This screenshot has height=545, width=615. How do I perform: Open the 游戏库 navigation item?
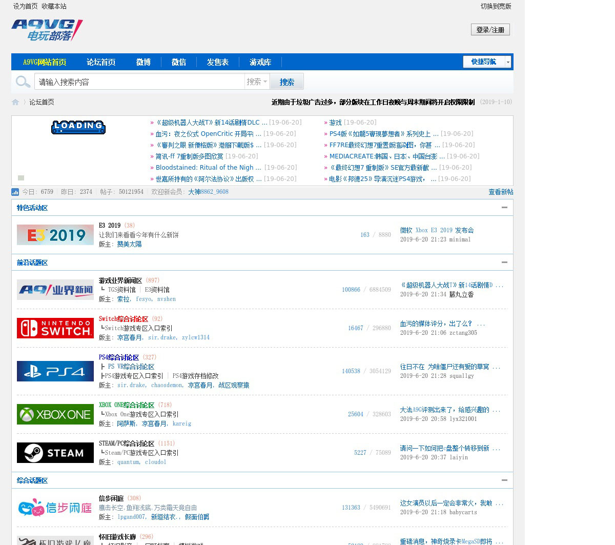click(260, 62)
